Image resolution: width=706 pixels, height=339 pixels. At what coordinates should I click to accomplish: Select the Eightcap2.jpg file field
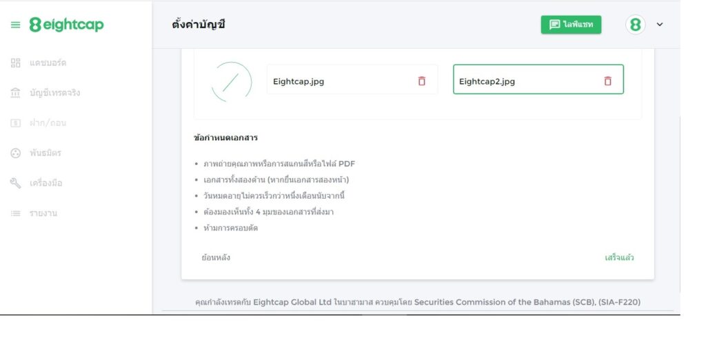tap(524, 80)
